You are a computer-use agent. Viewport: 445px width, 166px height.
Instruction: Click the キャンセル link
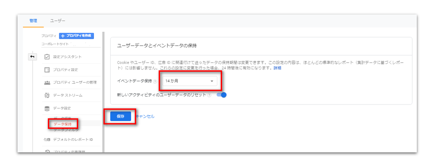tap(145, 116)
